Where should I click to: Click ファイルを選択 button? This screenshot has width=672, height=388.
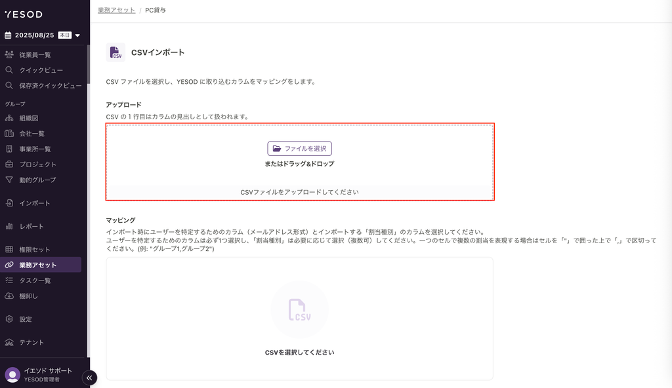point(299,149)
